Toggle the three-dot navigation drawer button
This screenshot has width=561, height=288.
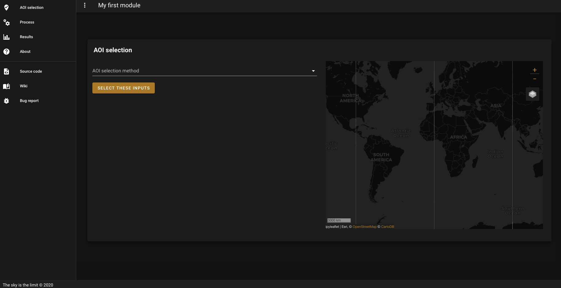click(85, 5)
